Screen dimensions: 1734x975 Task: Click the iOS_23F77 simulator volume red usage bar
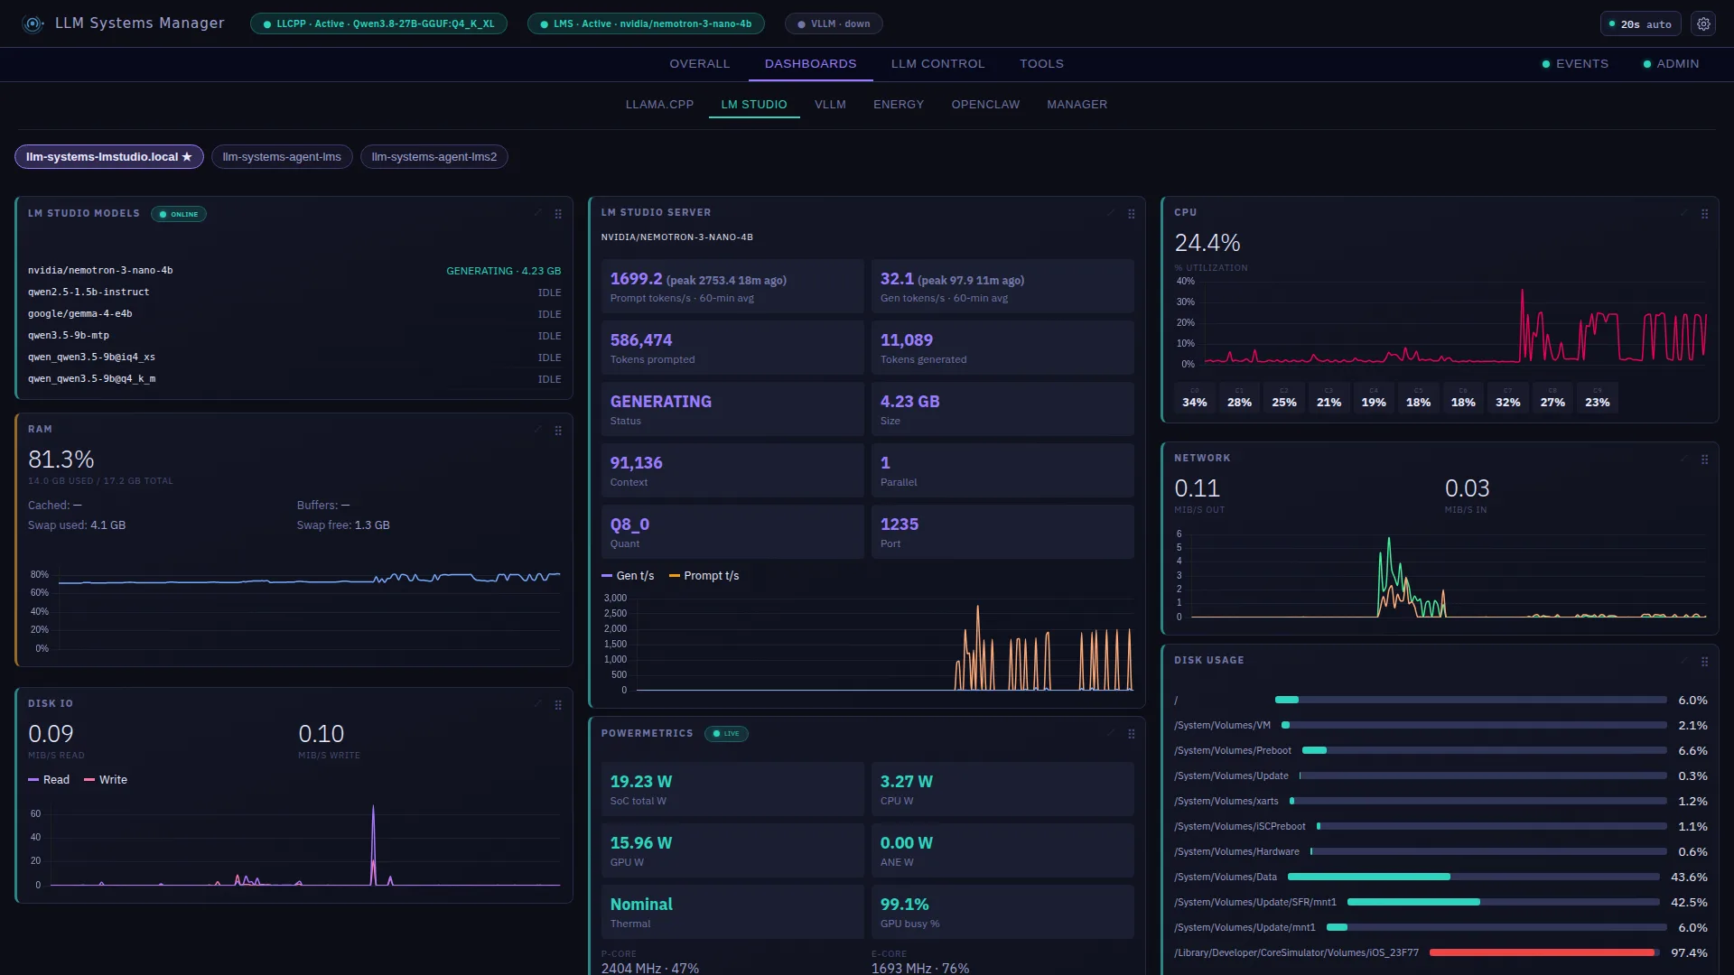click(x=1543, y=952)
